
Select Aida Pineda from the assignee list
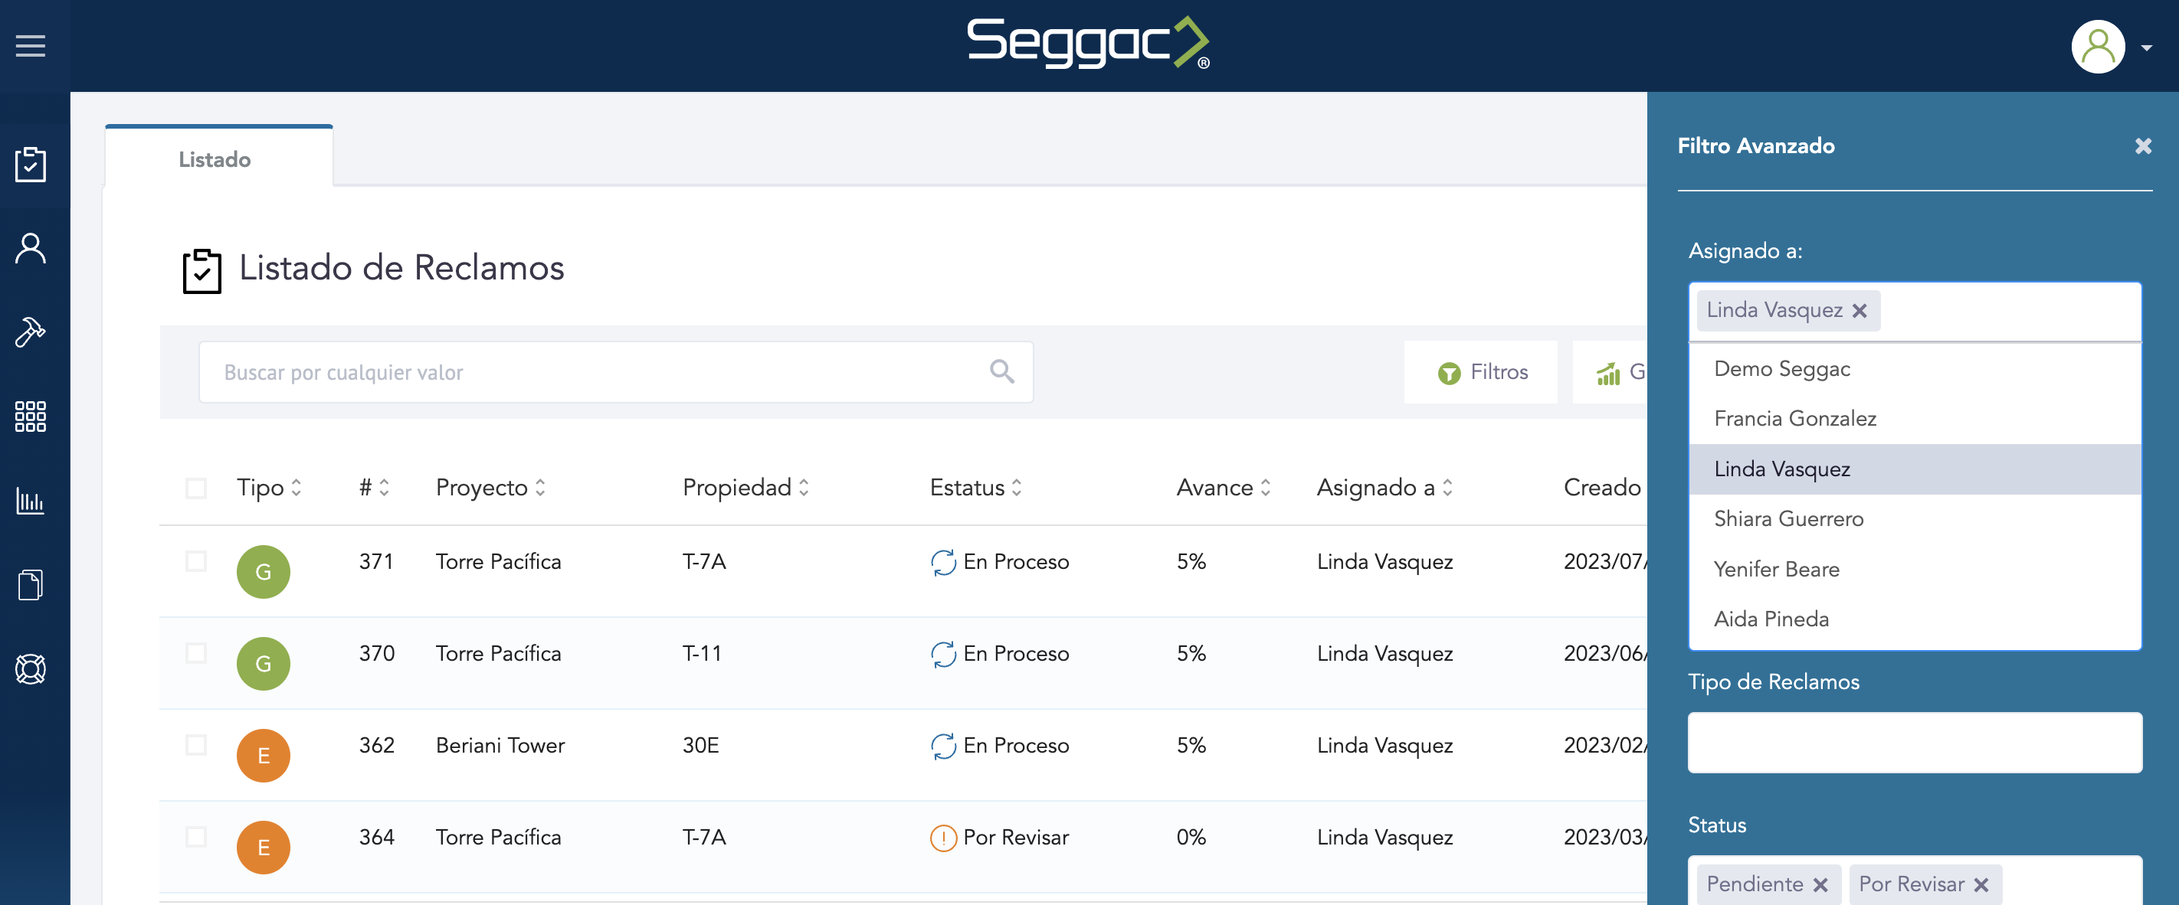[x=1914, y=619]
